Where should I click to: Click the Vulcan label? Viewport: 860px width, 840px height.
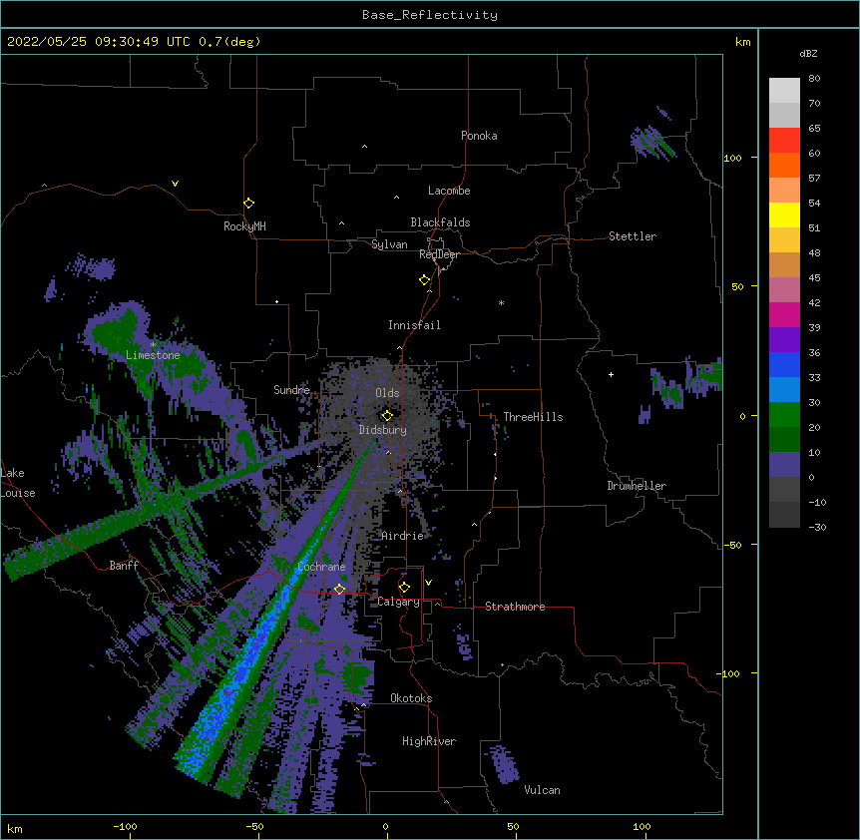coord(542,790)
